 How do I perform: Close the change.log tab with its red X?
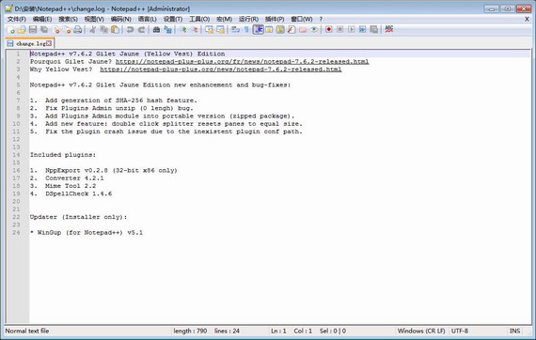pyautogui.click(x=49, y=43)
